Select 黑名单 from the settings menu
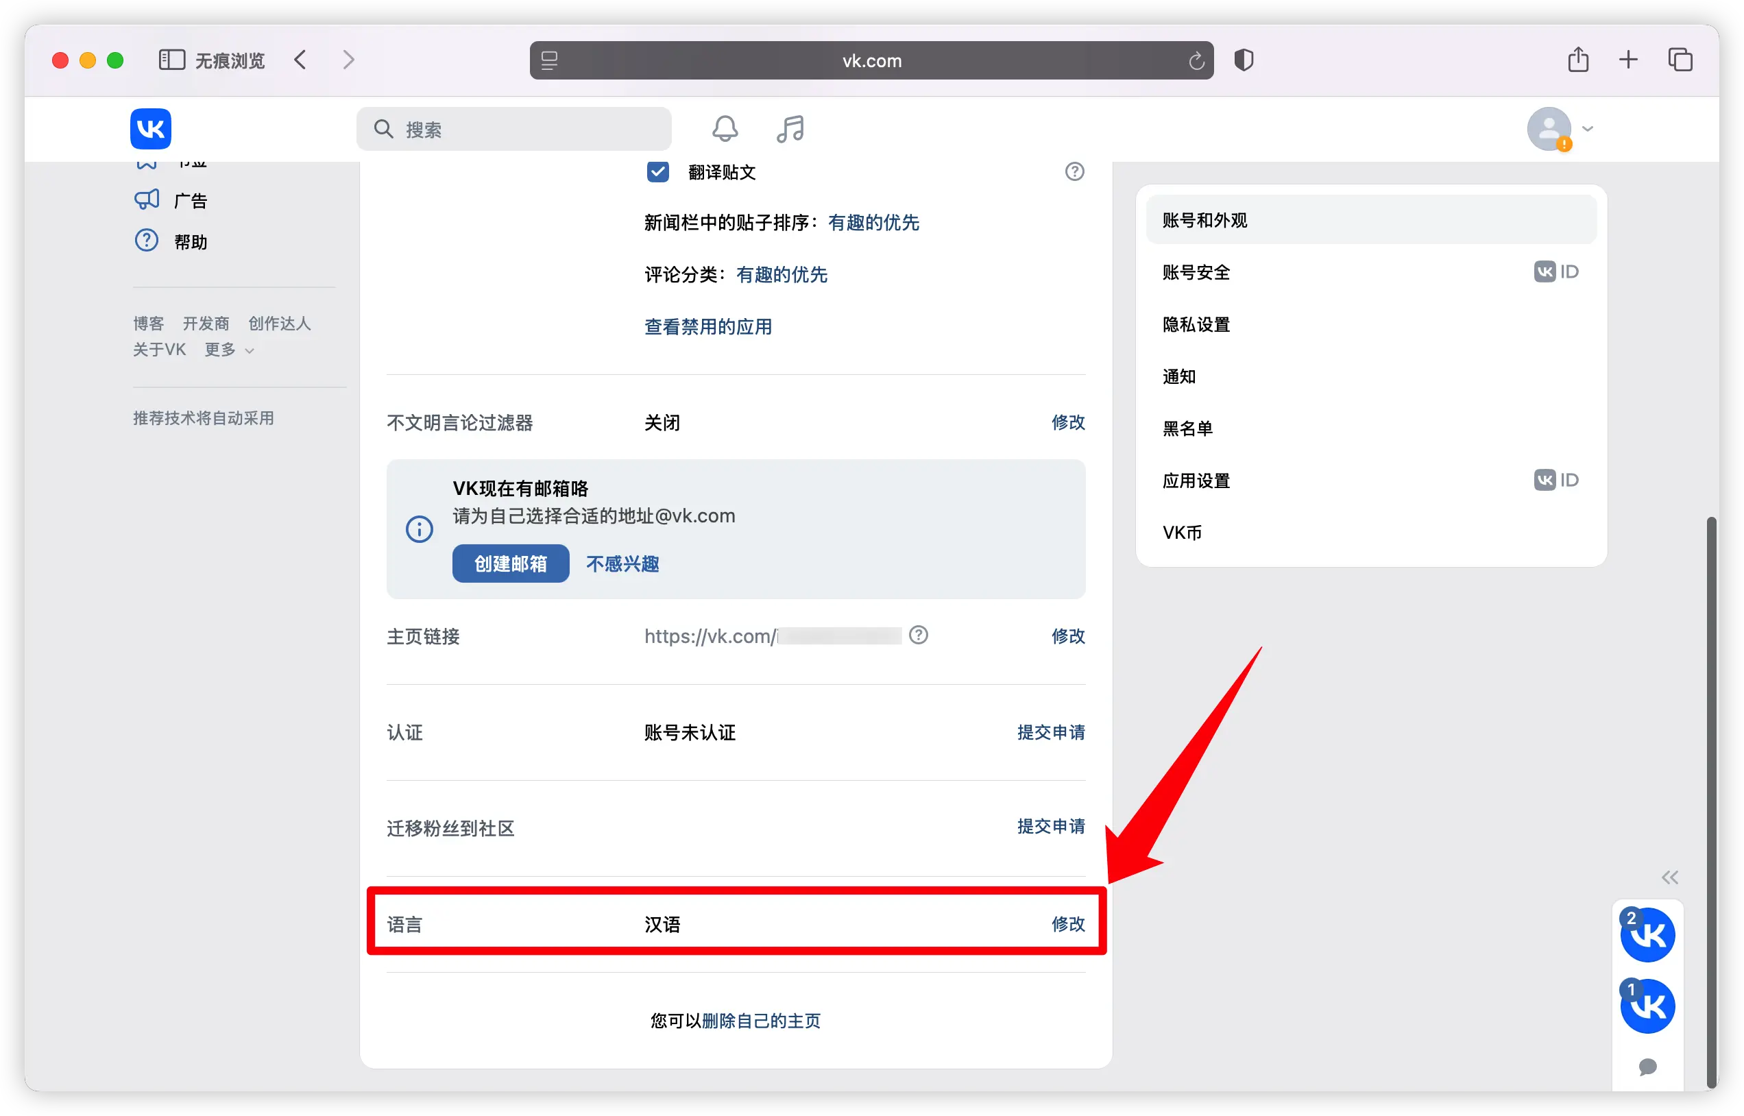 tap(1187, 428)
